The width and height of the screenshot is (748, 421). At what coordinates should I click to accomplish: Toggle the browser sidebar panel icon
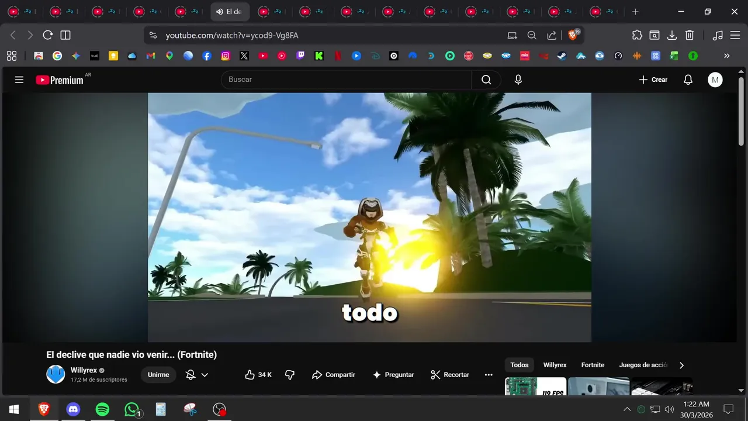(65, 35)
